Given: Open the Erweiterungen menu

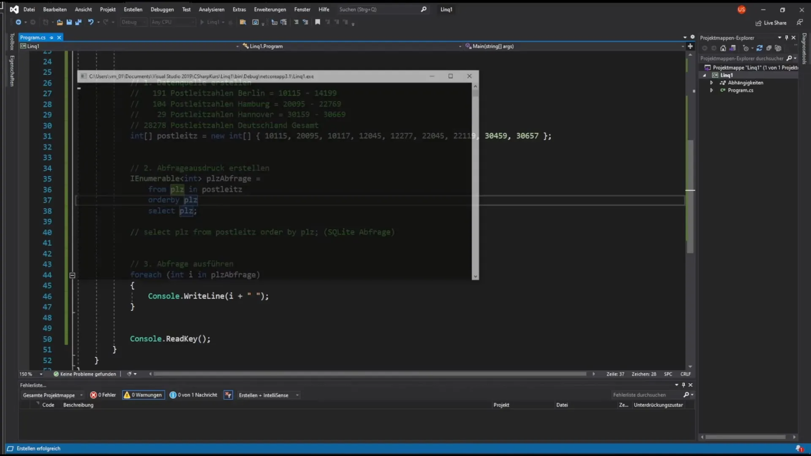Looking at the screenshot, I should pos(270,9).
